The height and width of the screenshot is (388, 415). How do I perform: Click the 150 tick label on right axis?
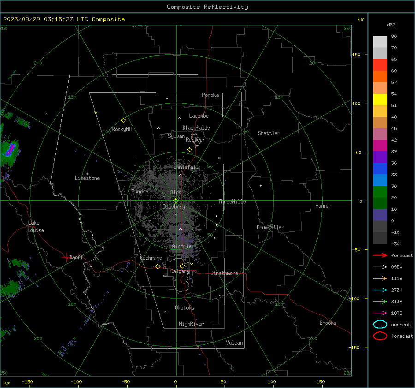click(356, 54)
